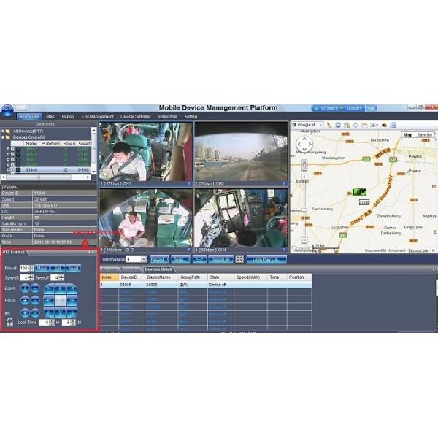This screenshot has height=438, width=438.
Task: Switch to Log Management tab
Action: (97, 116)
